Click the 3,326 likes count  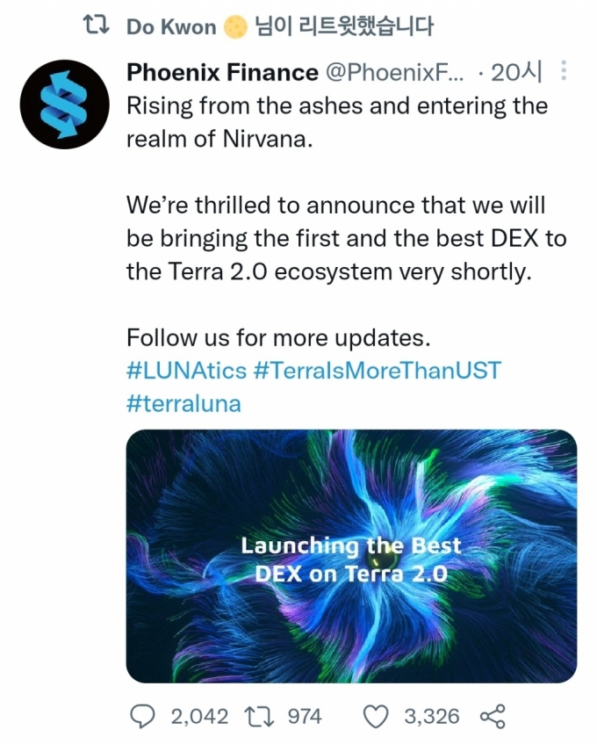(432, 717)
